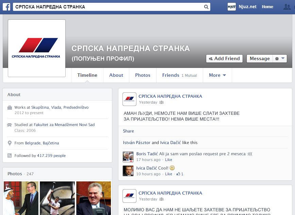Open friend requests icon in top bar
The height and width of the screenshot is (215, 295).
click(287, 7)
